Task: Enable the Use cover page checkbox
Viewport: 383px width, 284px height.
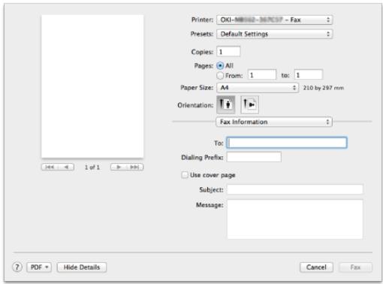Action: click(185, 175)
